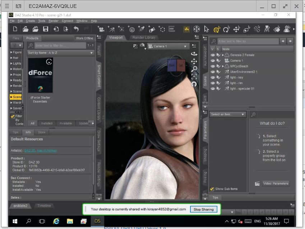Select the yellow highlighted Universal tool
Viewport: 305px width, 229px height.
[x=217, y=29]
